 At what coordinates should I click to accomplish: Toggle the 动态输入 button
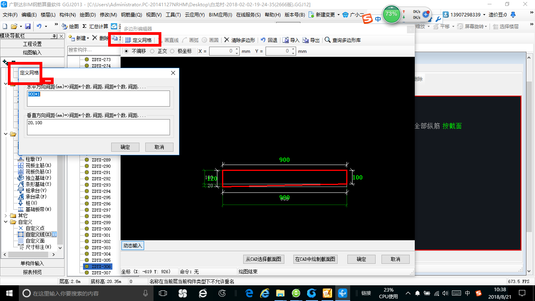tap(132, 246)
